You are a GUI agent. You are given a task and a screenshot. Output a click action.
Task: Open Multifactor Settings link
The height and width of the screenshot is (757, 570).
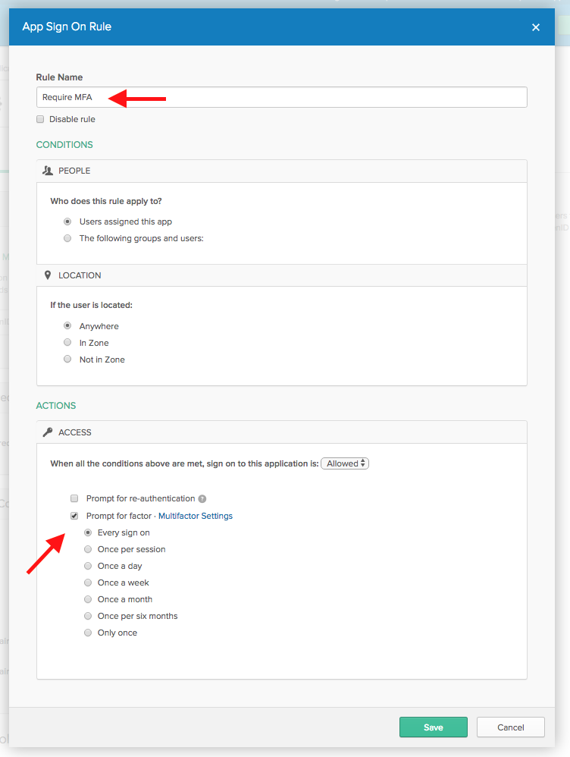point(195,516)
